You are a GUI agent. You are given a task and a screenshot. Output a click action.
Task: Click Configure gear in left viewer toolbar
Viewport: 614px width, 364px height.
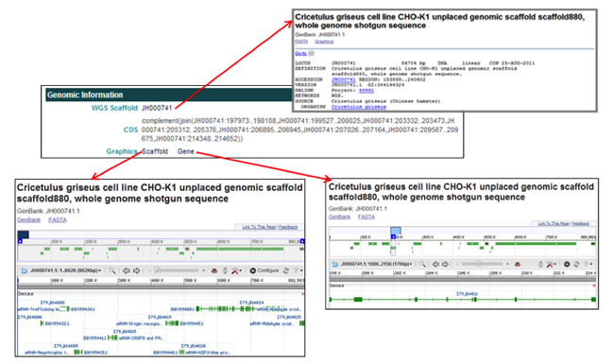pos(264,270)
